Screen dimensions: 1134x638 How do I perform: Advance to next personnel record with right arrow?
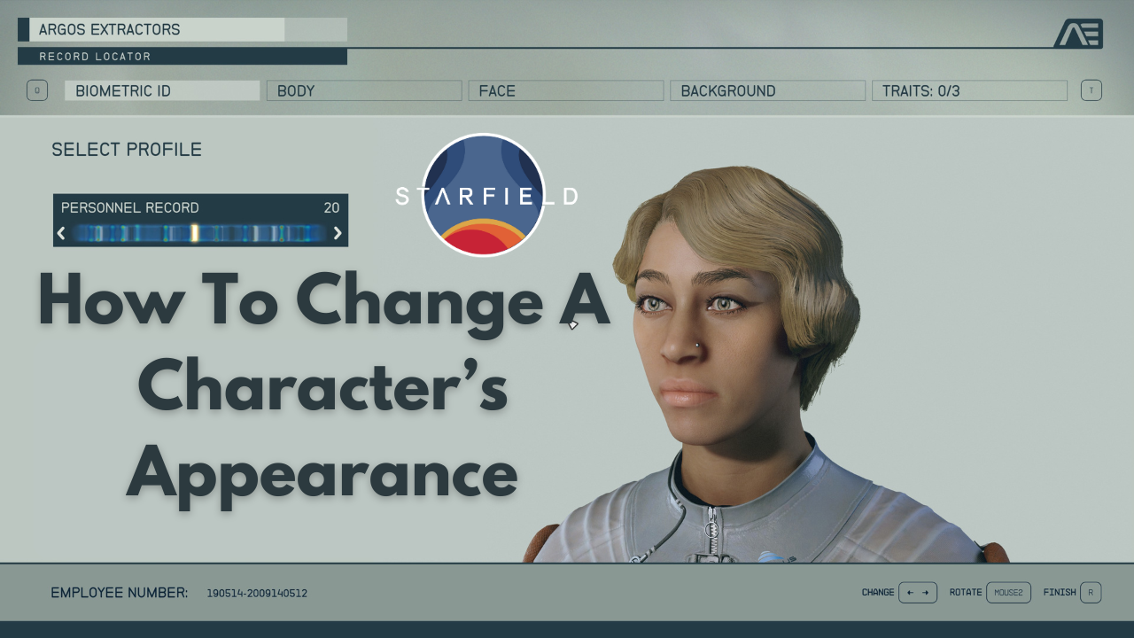click(337, 234)
